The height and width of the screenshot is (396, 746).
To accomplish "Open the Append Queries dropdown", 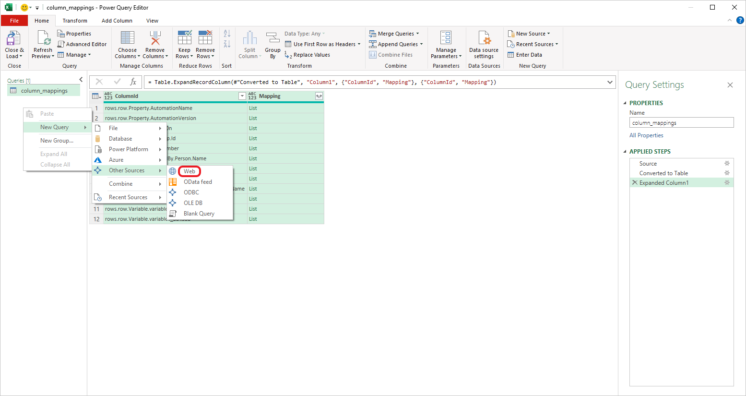I will tap(396, 44).
